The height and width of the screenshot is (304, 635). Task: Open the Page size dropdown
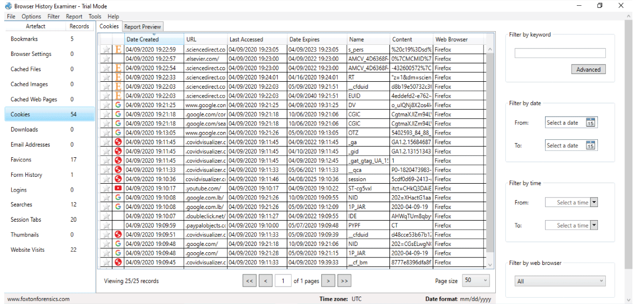point(476,280)
